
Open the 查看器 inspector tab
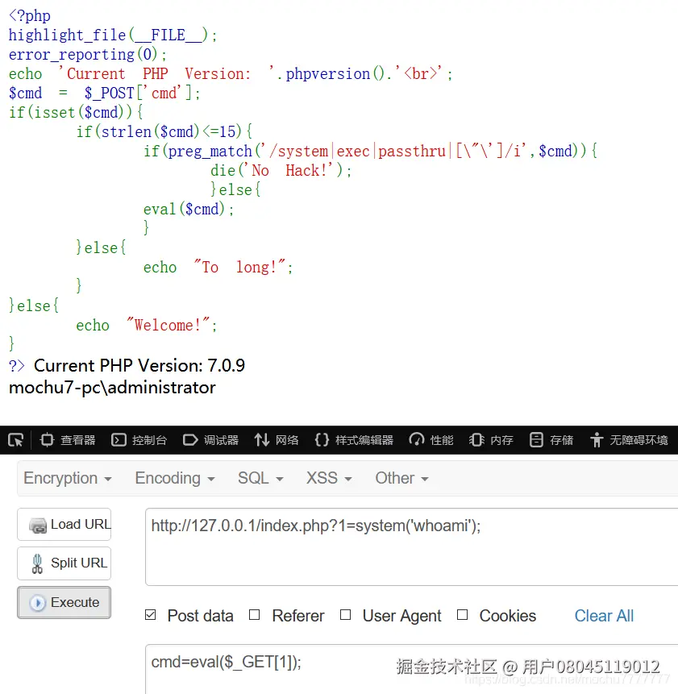click(68, 440)
